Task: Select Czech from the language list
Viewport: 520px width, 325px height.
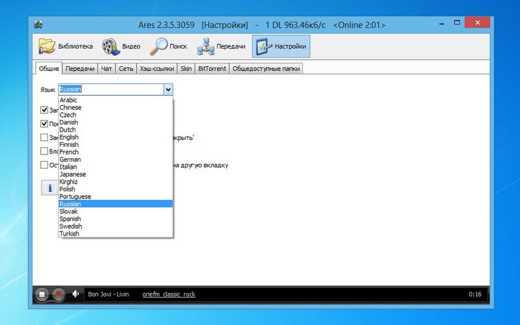Action: (x=116, y=115)
